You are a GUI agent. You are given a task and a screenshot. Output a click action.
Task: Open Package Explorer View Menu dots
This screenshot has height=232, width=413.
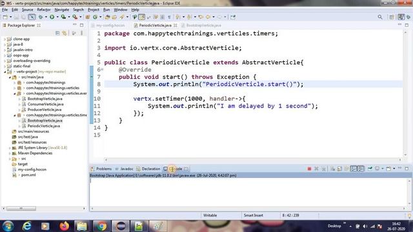coord(82,33)
